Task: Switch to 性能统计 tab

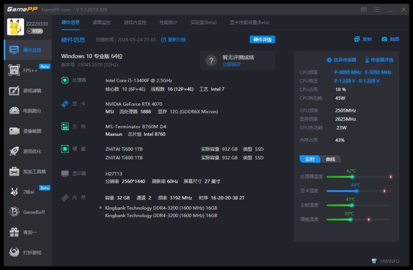Action: [168, 23]
